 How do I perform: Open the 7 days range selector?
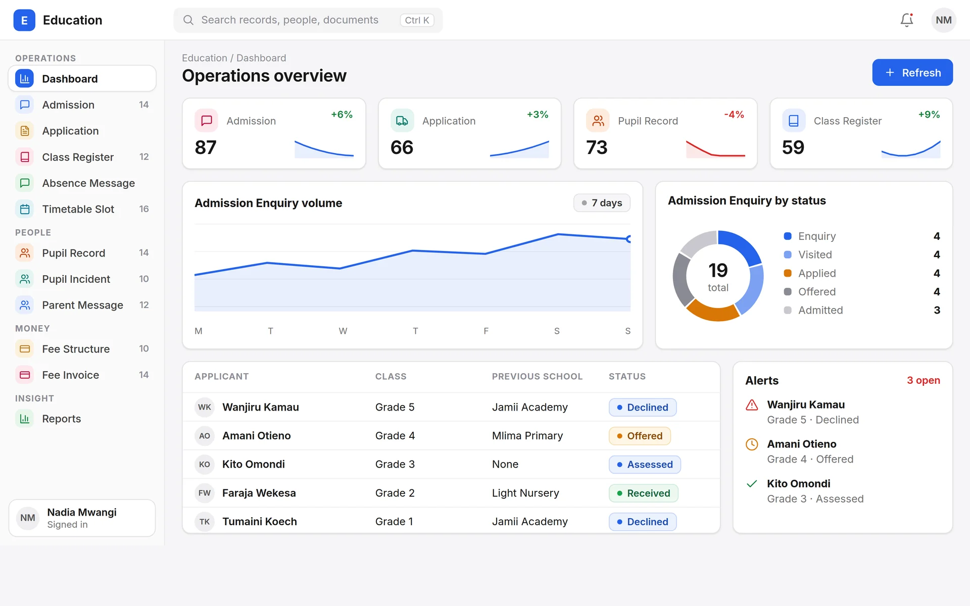pos(602,203)
